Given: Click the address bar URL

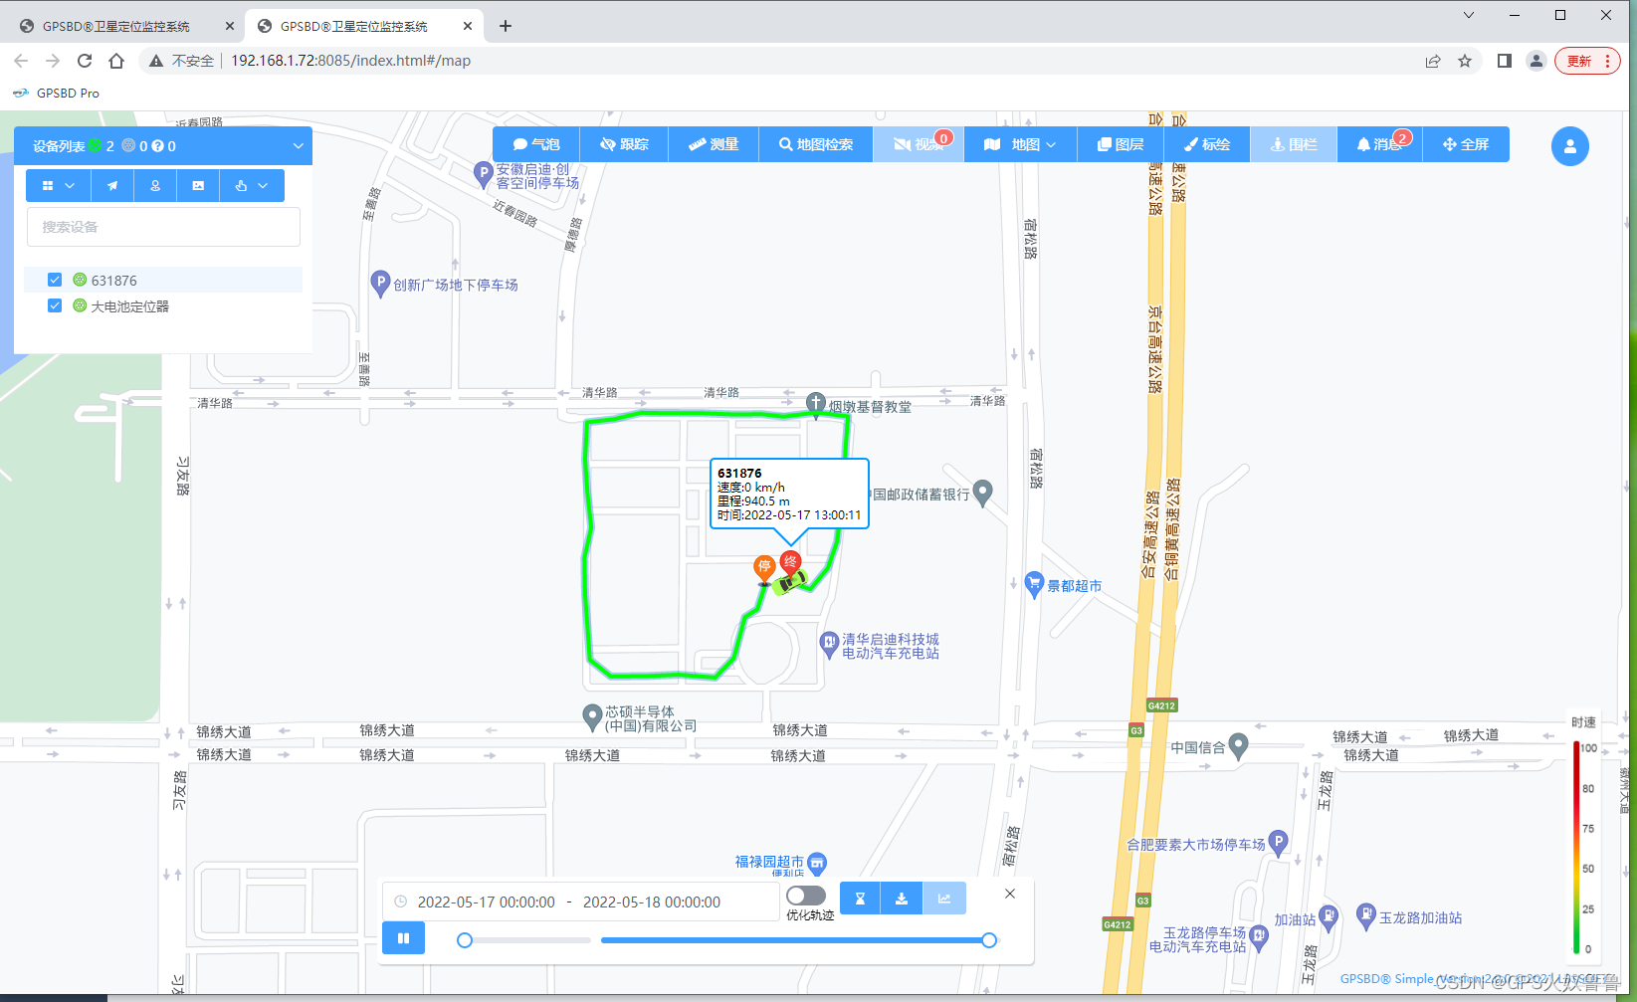Looking at the screenshot, I should coord(351,61).
